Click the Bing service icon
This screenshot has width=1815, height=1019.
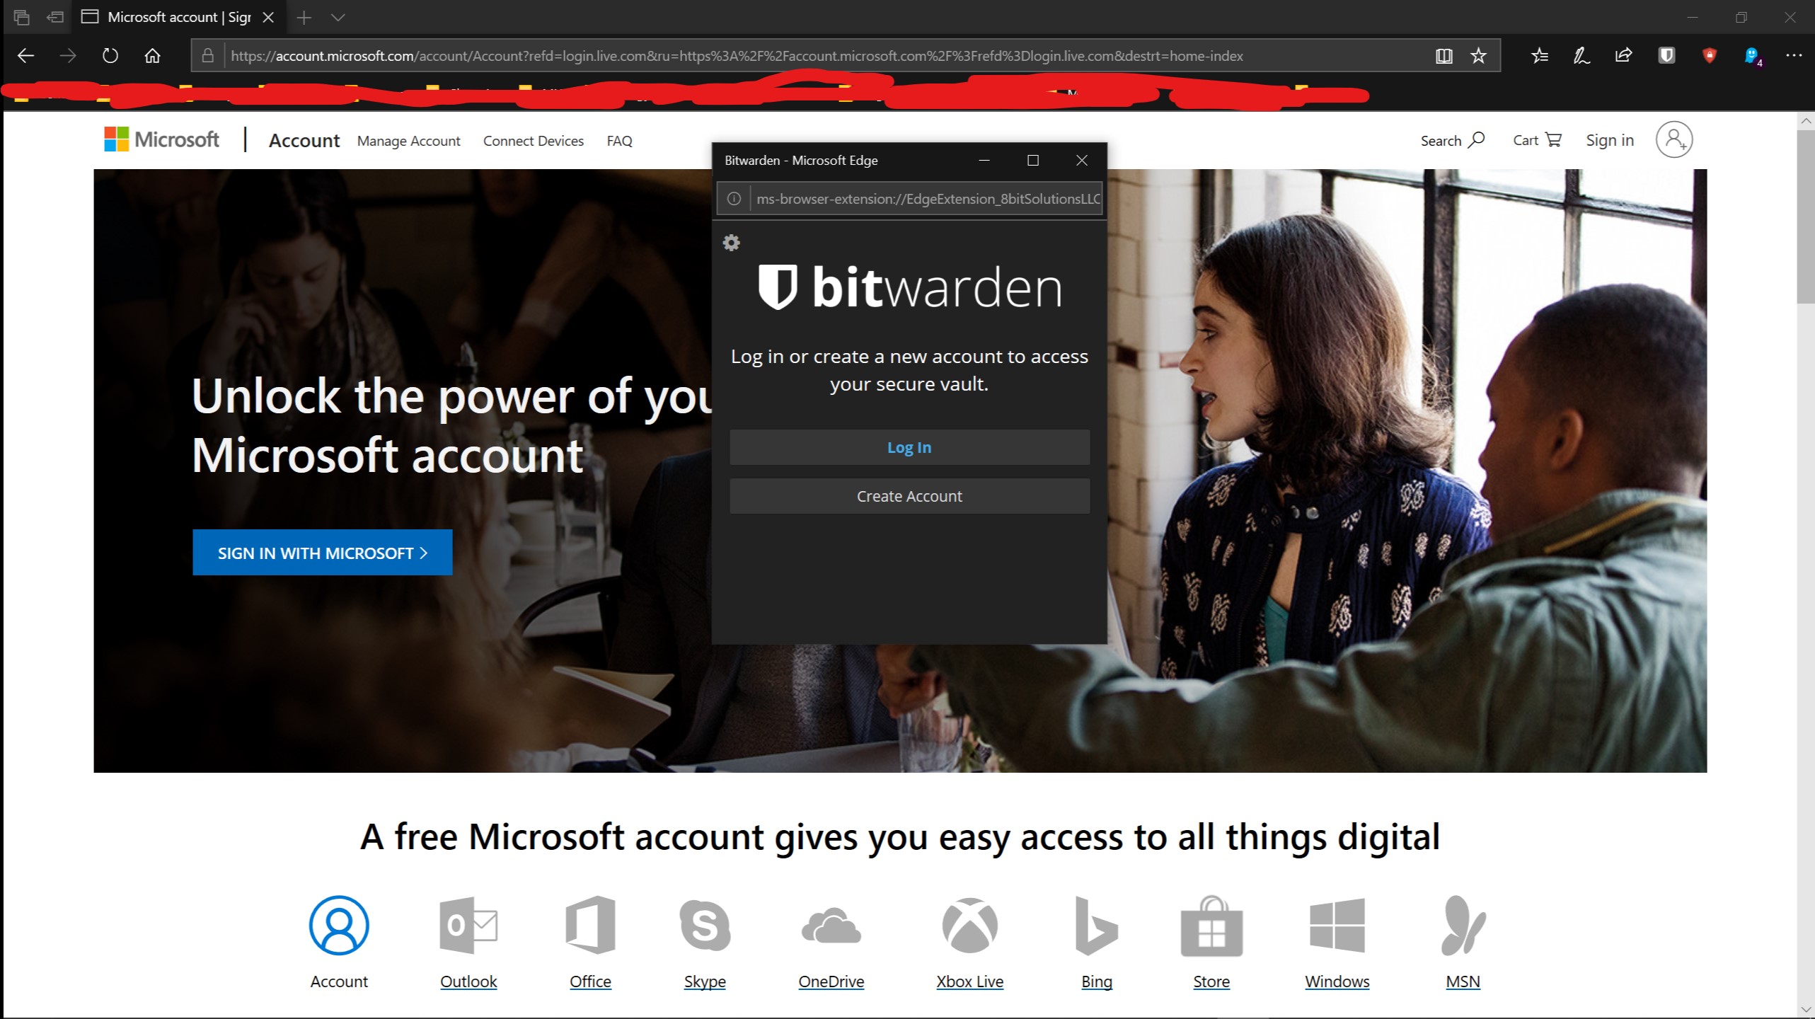[x=1096, y=925]
